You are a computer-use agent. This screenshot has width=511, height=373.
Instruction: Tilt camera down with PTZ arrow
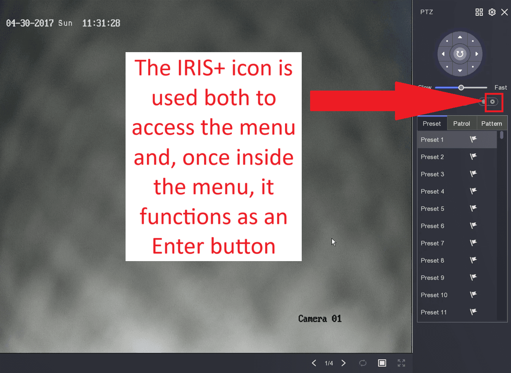coord(460,71)
